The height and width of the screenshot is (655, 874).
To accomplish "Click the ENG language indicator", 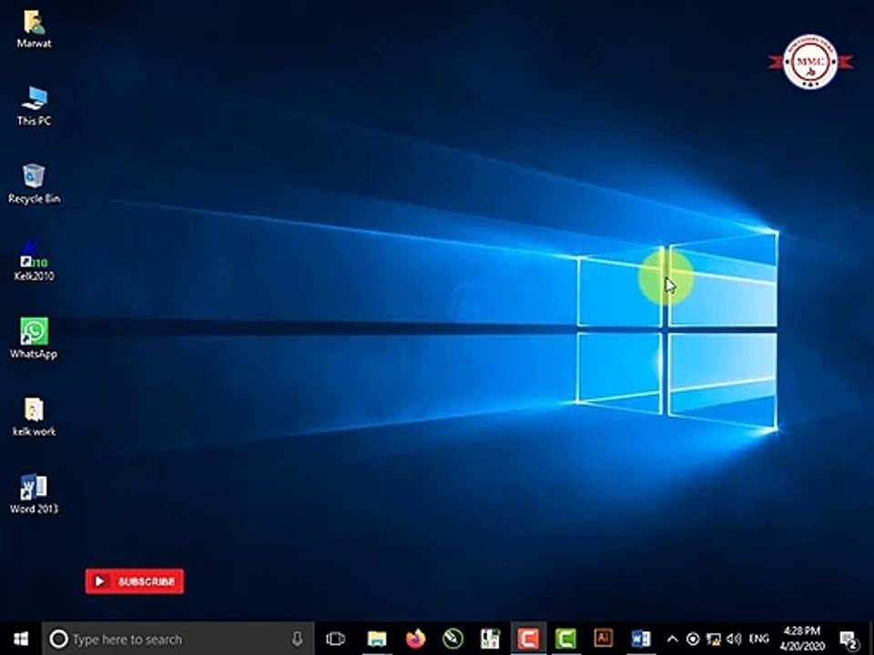I will [758, 639].
